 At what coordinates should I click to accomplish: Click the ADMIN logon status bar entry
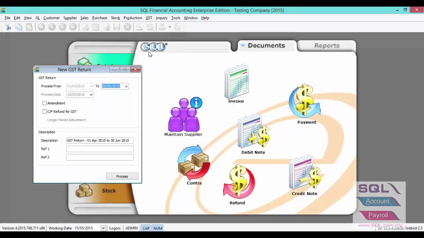[132, 228]
